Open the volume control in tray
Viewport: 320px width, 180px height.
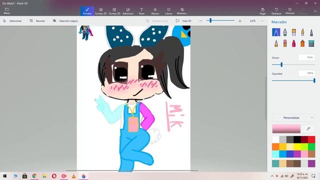coord(286,176)
